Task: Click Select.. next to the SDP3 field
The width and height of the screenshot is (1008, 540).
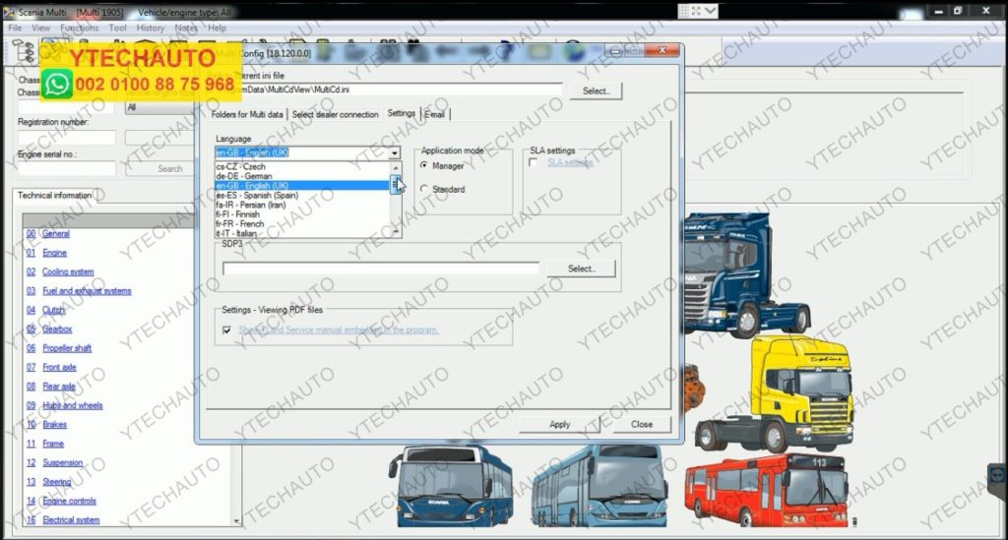Action: click(x=581, y=269)
